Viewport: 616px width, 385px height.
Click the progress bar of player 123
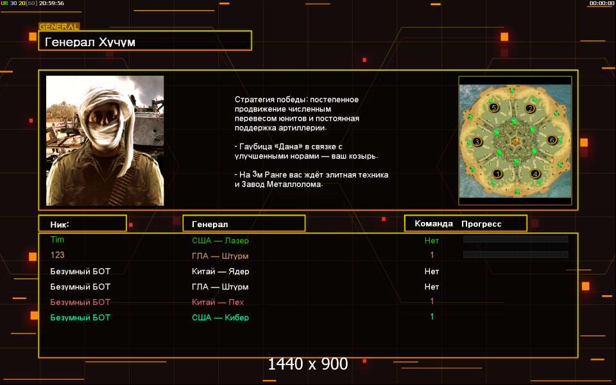point(515,255)
